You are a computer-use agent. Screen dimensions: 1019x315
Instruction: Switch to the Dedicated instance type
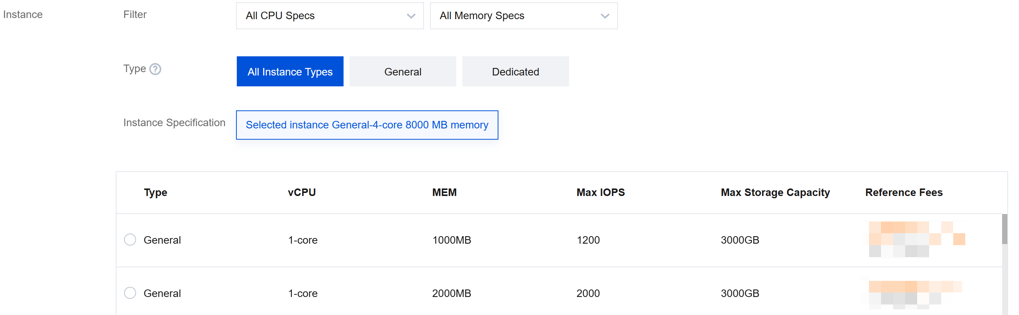(x=515, y=72)
